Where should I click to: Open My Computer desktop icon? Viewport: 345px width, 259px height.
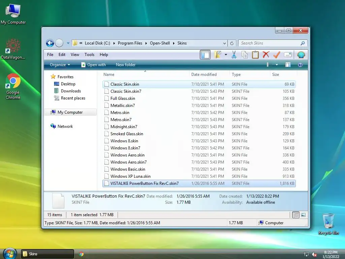tap(13, 14)
